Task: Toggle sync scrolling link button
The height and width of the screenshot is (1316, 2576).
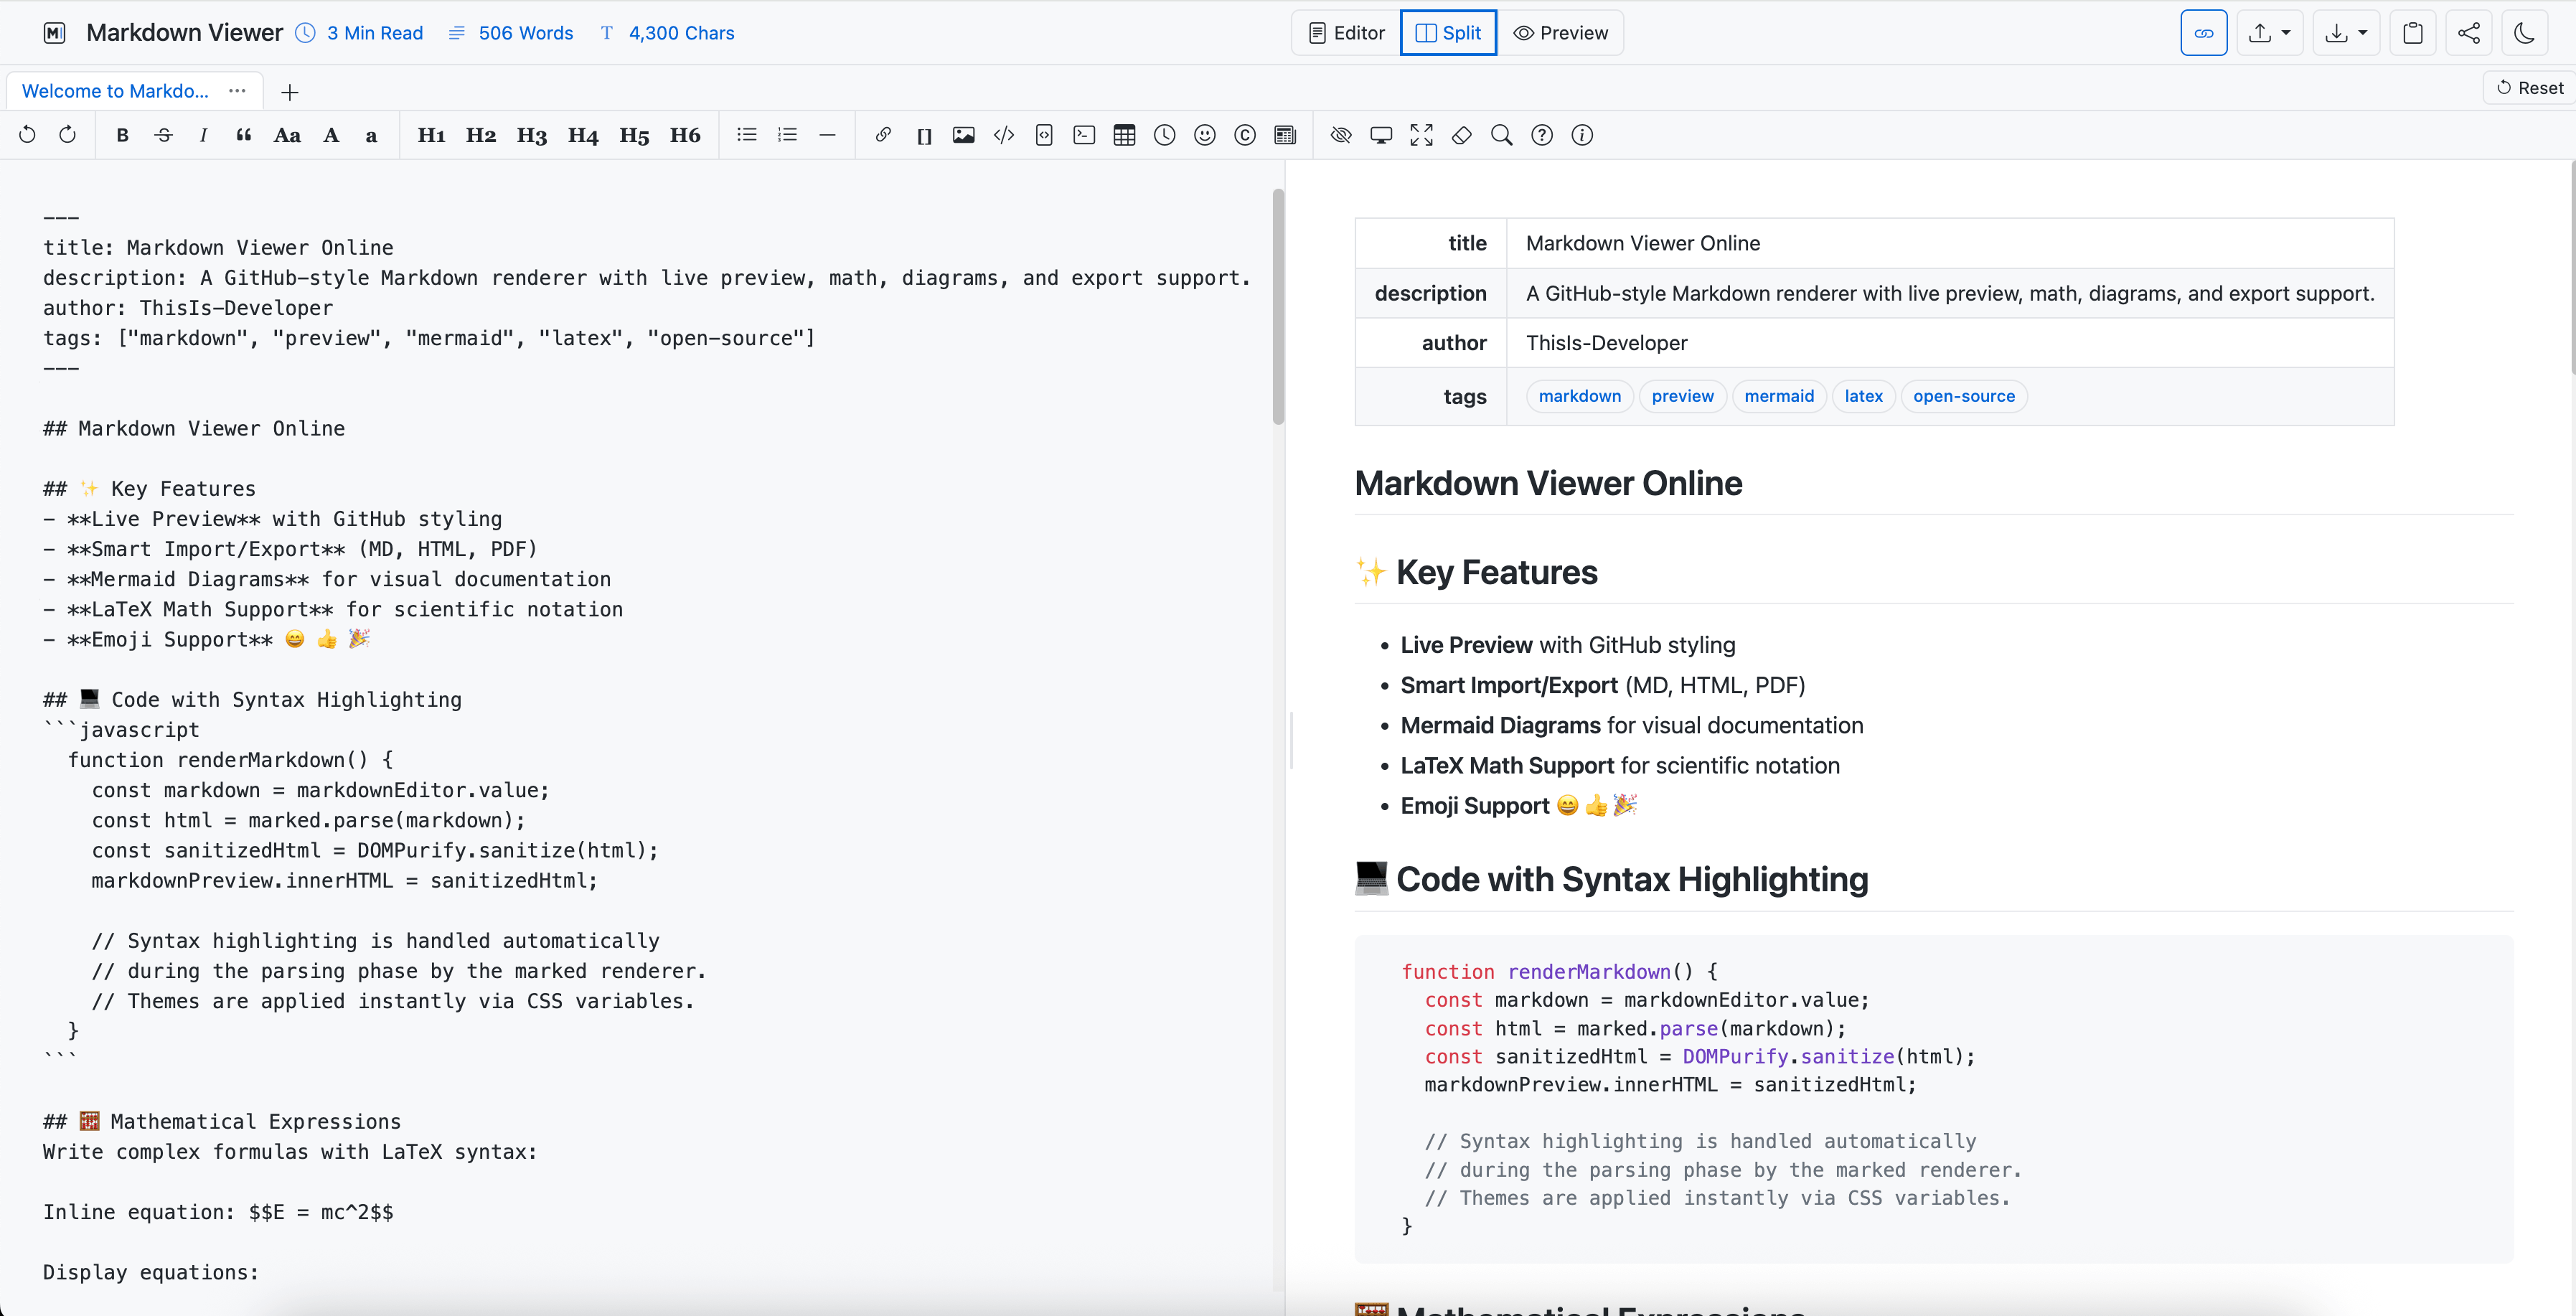Action: click(2203, 33)
